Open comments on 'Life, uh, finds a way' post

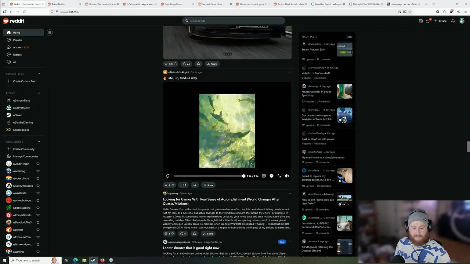[x=183, y=185]
